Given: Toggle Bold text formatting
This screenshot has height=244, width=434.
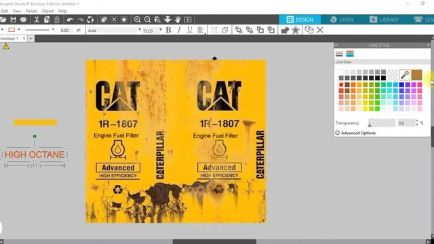Looking at the screenshot, I should pyautogui.click(x=168, y=30).
